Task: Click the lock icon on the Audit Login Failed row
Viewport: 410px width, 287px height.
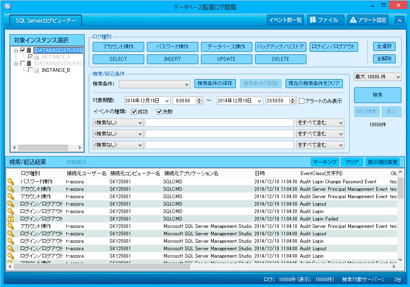Action: point(10,219)
